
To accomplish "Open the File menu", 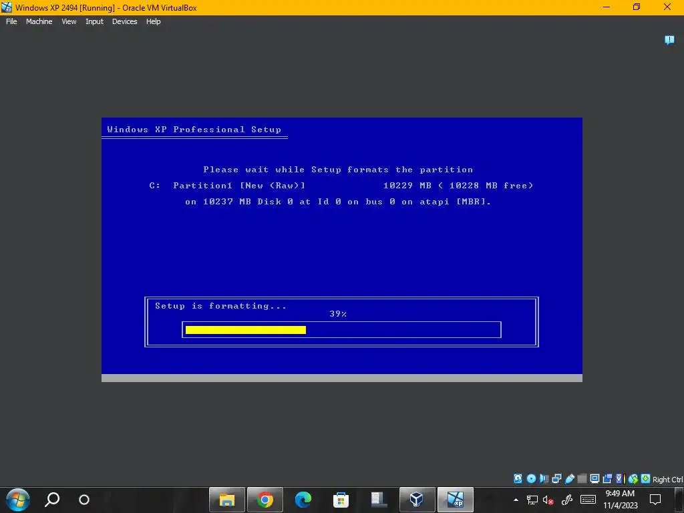I will 11,21.
